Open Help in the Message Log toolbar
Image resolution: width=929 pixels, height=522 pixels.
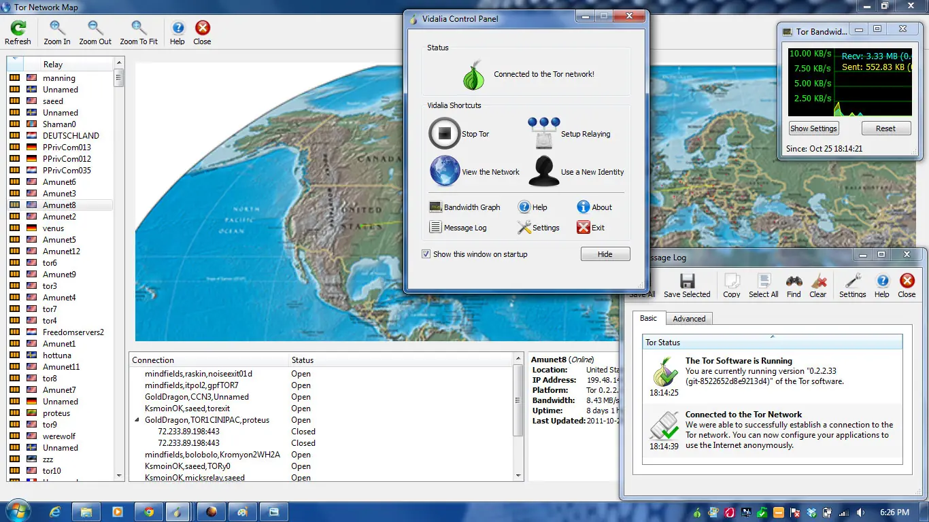pos(882,285)
